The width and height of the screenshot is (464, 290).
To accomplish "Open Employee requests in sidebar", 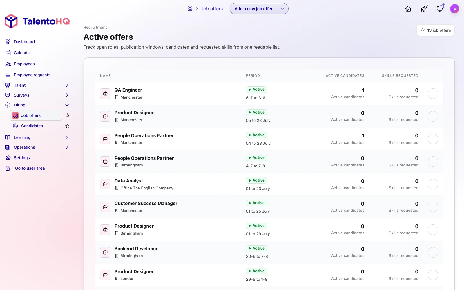I will tap(32, 75).
